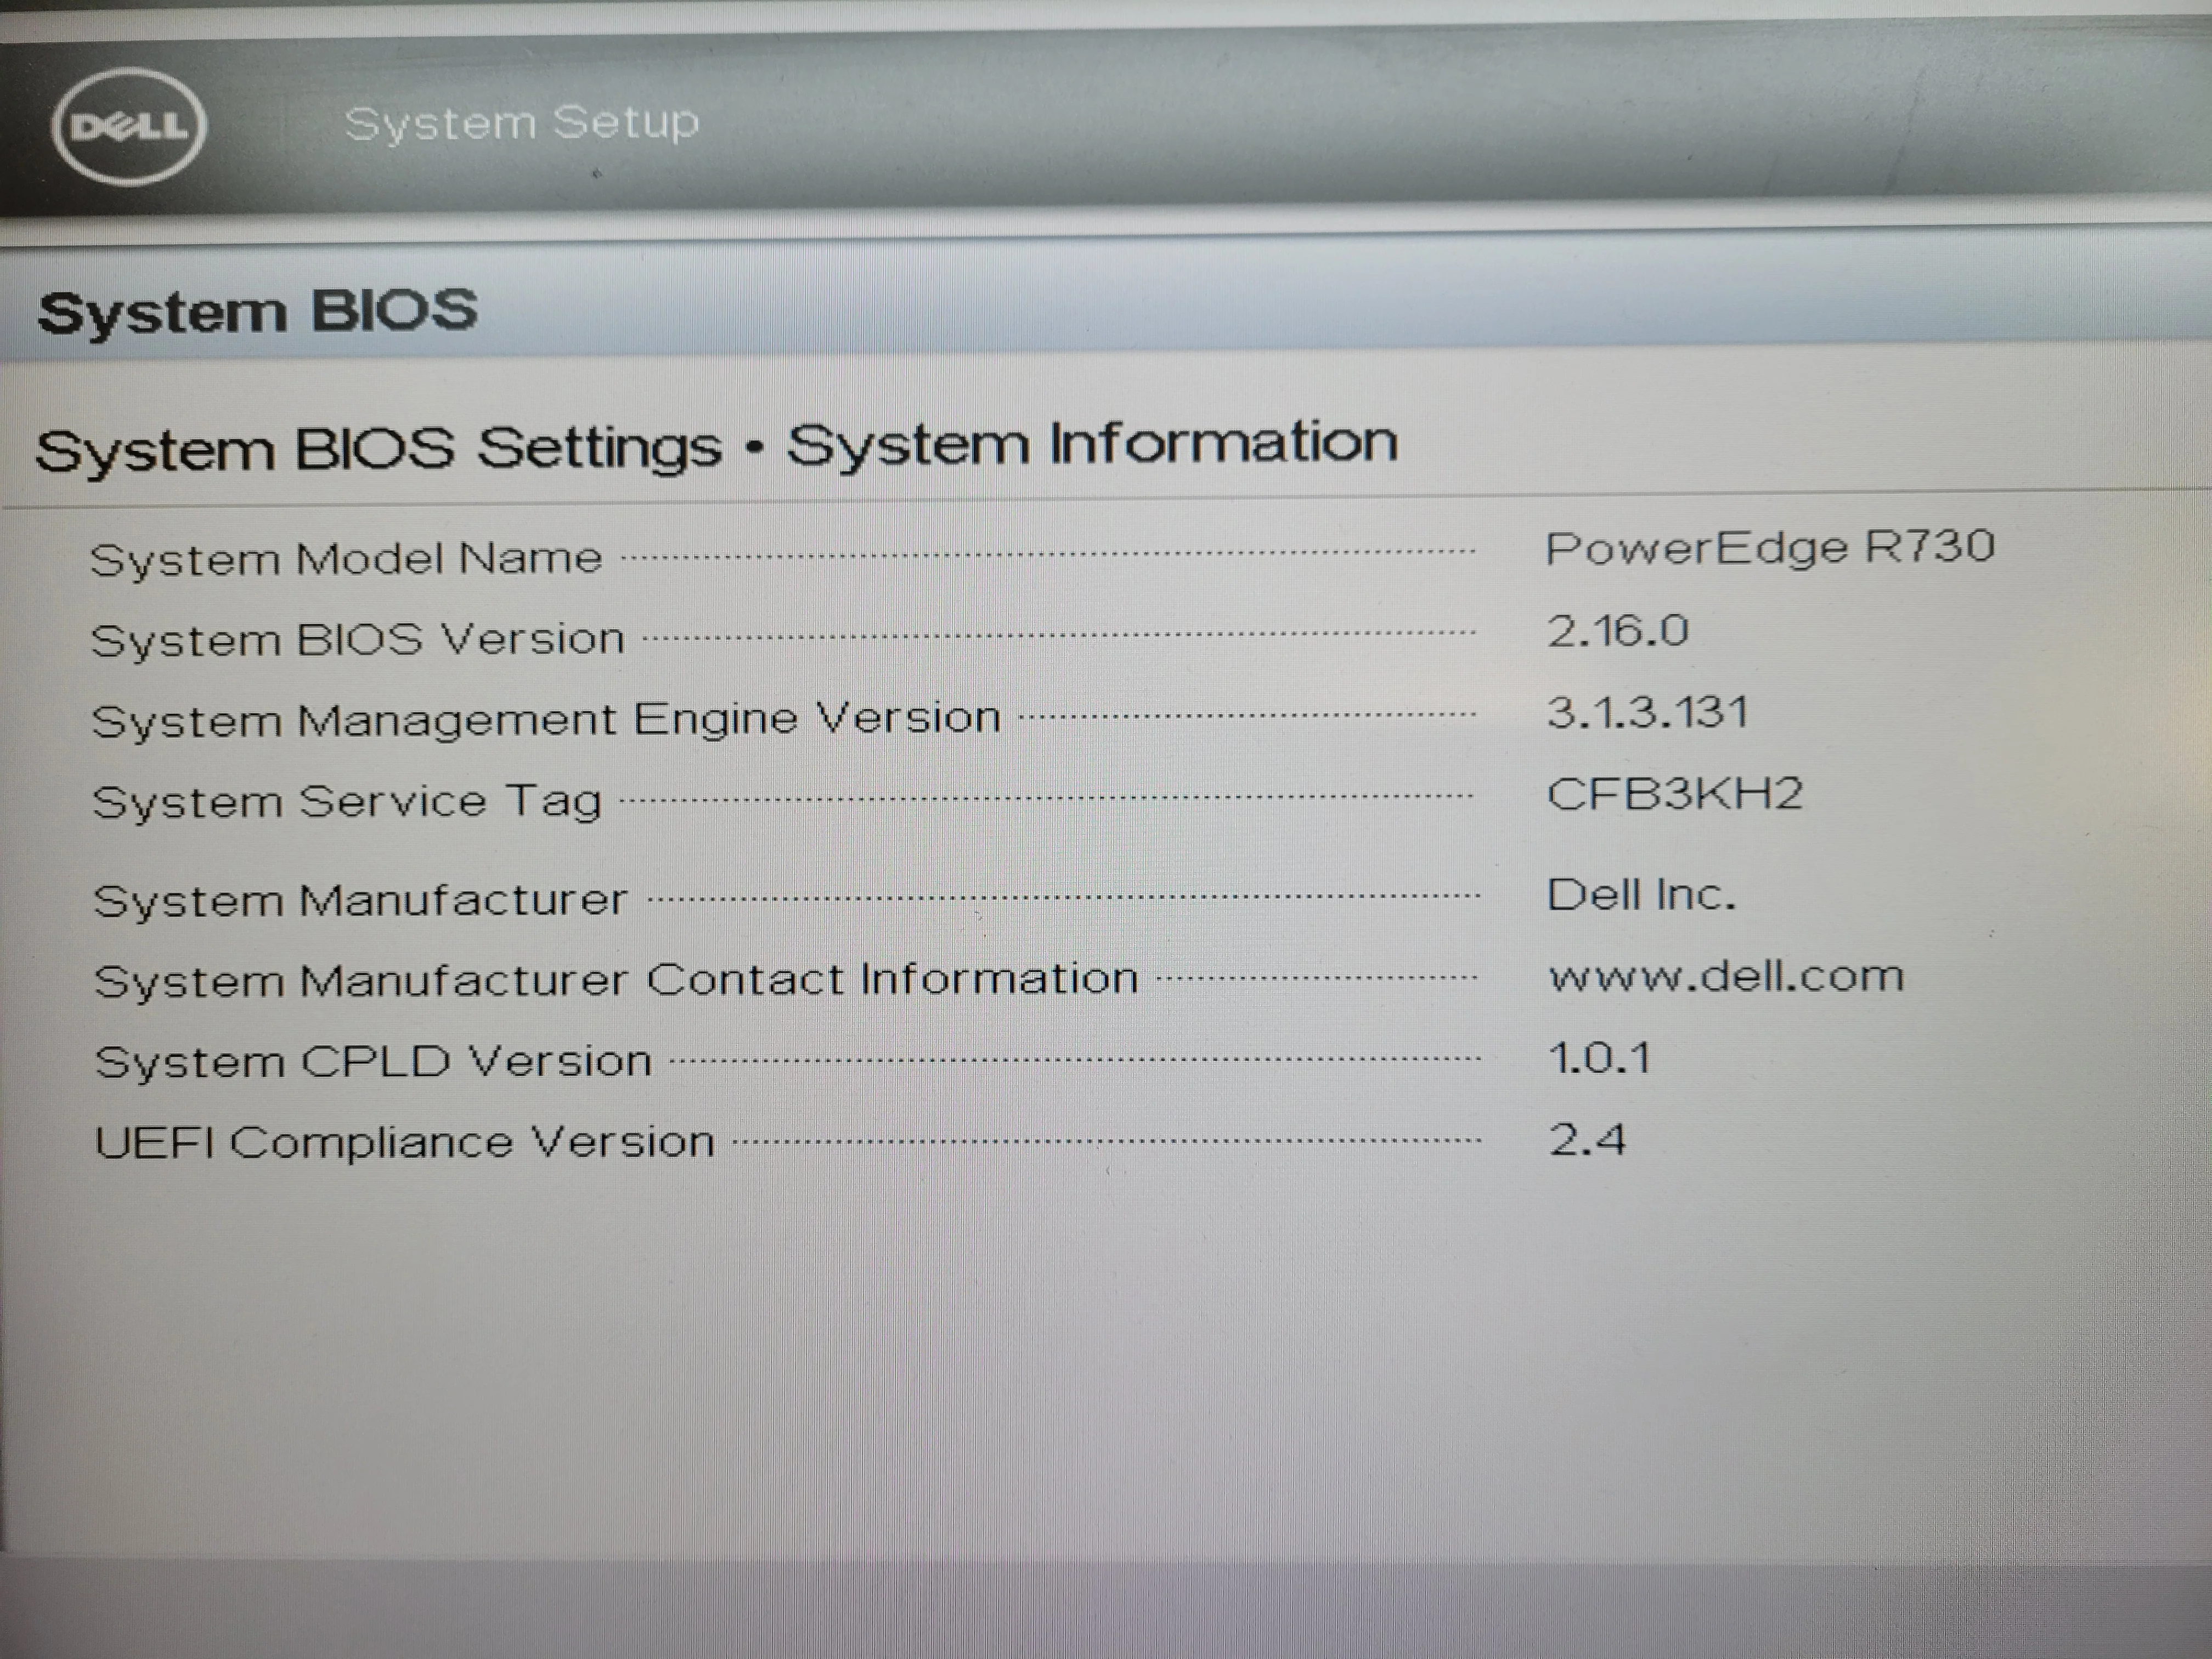Select the System Model Name row
This screenshot has height=1659, width=2212.
click(x=1042, y=552)
